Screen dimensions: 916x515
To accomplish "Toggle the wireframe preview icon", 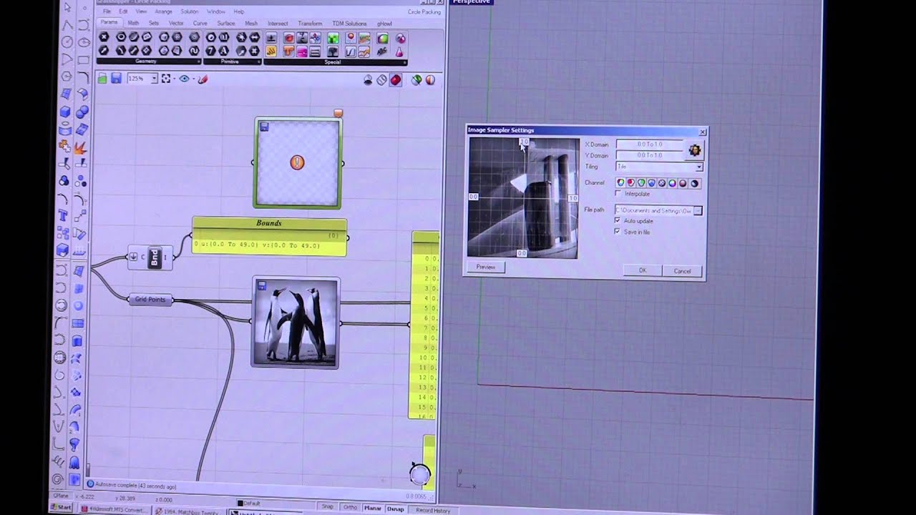I will pyautogui.click(x=382, y=79).
